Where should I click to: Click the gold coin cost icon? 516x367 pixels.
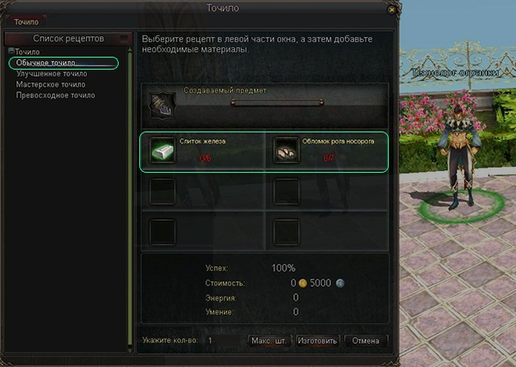303,283
